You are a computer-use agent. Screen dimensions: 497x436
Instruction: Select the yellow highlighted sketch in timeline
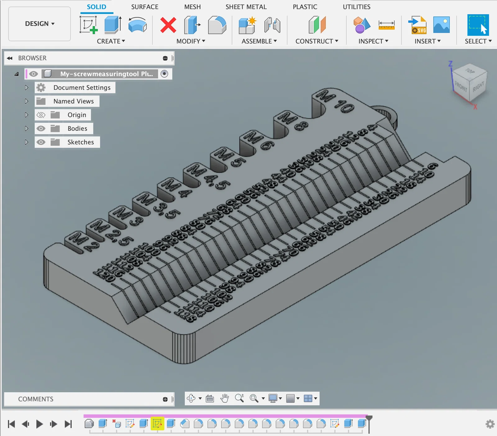point(157,423)
